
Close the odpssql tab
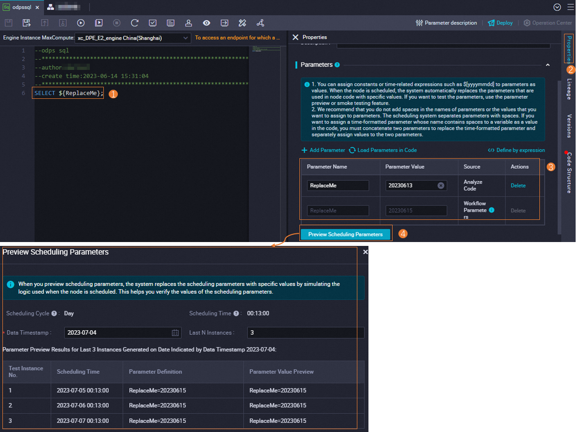click(x=37, y=7)
